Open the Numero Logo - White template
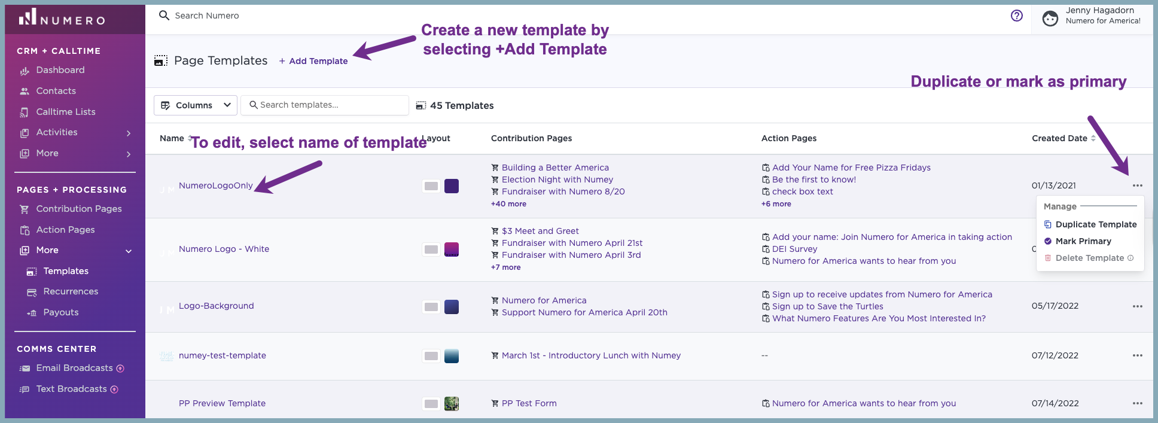Viewport: 1158px width, 423px height. point(224,249)
